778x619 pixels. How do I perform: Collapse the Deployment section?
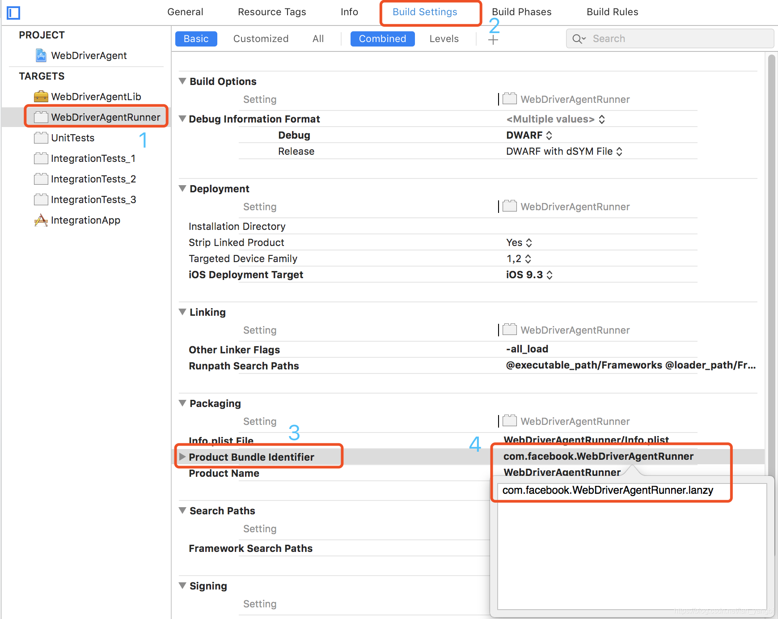point(182,188)
